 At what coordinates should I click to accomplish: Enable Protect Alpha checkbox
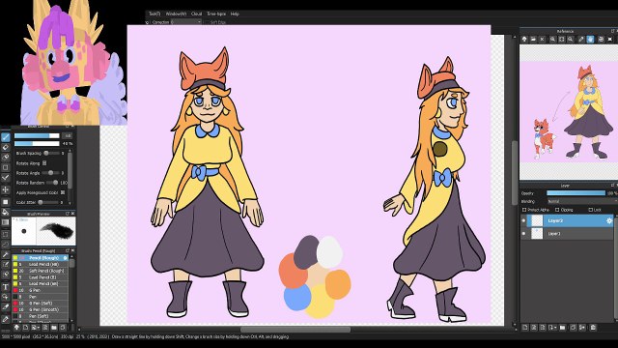point(524,210)
